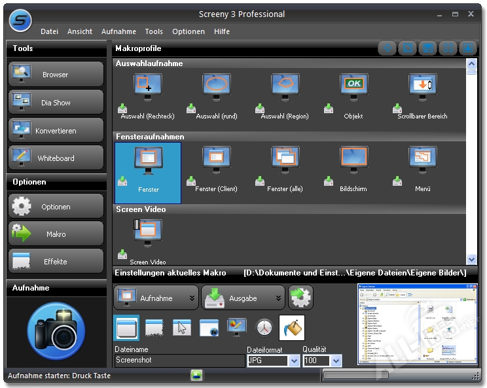Toggle the torn edge window effect option
The image size is (487, 388).
click(x=154, y=328)
